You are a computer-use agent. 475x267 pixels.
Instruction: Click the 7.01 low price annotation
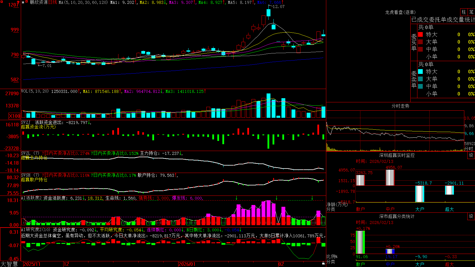click(47, 66)
